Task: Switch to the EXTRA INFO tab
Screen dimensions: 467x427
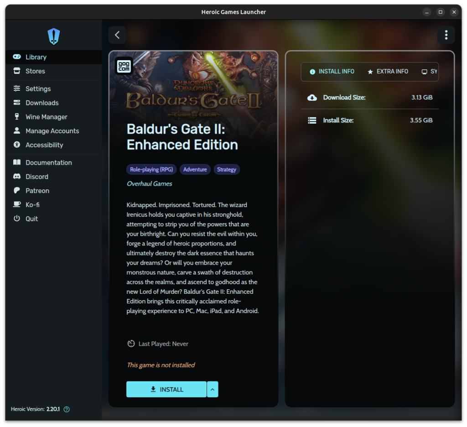Action: click(388, 72)
